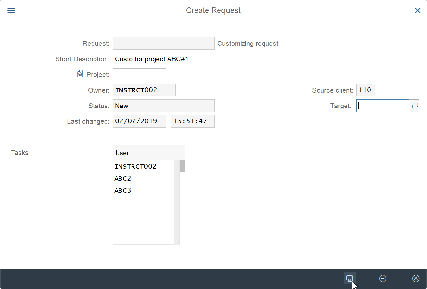Viewport: 427px width, 289px height.
Task: Click the Tasks section label
Action: (x=19, y=153)
